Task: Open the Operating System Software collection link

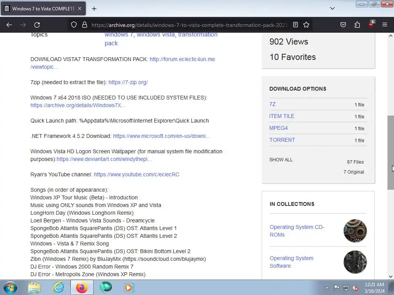Action: click(x=292, y=262)
